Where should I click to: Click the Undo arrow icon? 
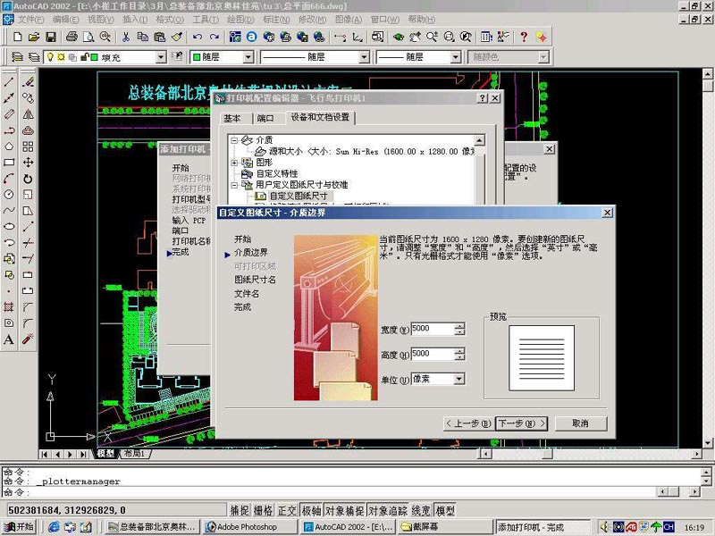pyautogui.click(x=198, y=37)
